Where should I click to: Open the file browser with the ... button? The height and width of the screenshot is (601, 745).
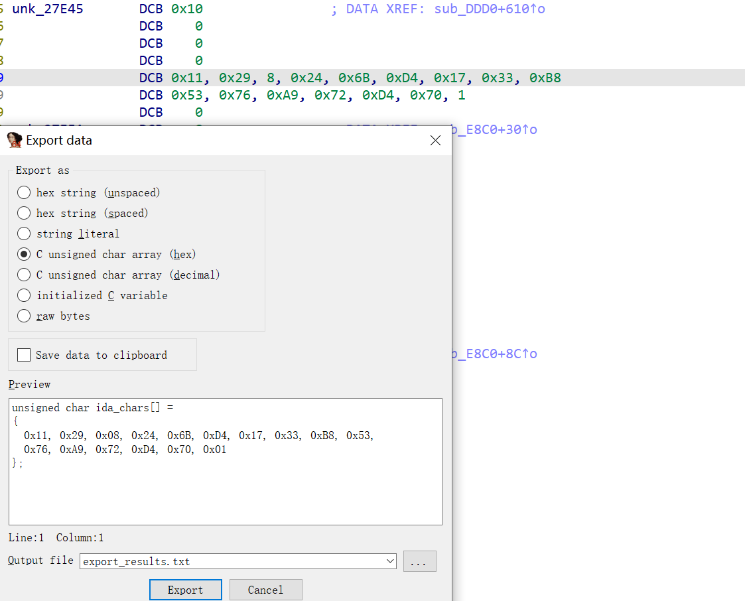(419, 562)
